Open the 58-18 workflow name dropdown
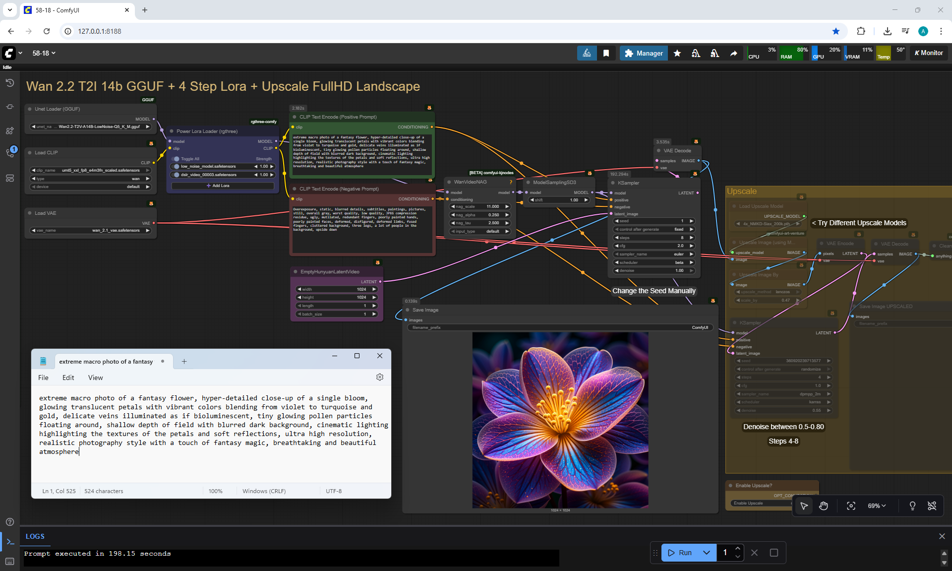 point(44,53)
